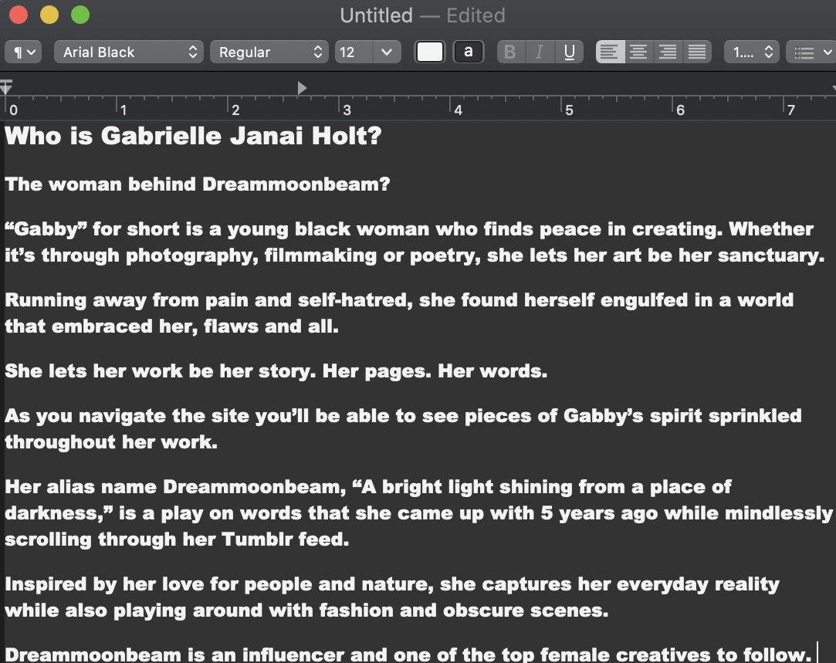Expand the font size 12 dropdown

[367, 52]
